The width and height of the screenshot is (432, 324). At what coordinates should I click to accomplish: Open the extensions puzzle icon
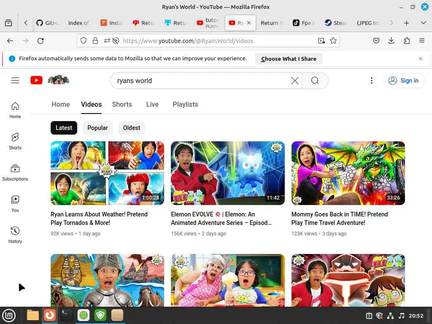407,41
